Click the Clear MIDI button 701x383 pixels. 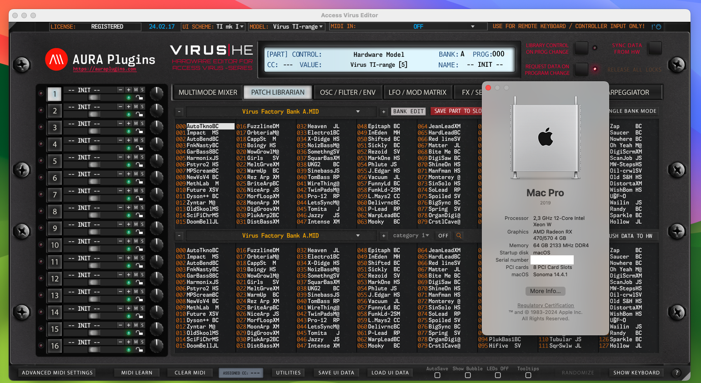coord(190,373)
